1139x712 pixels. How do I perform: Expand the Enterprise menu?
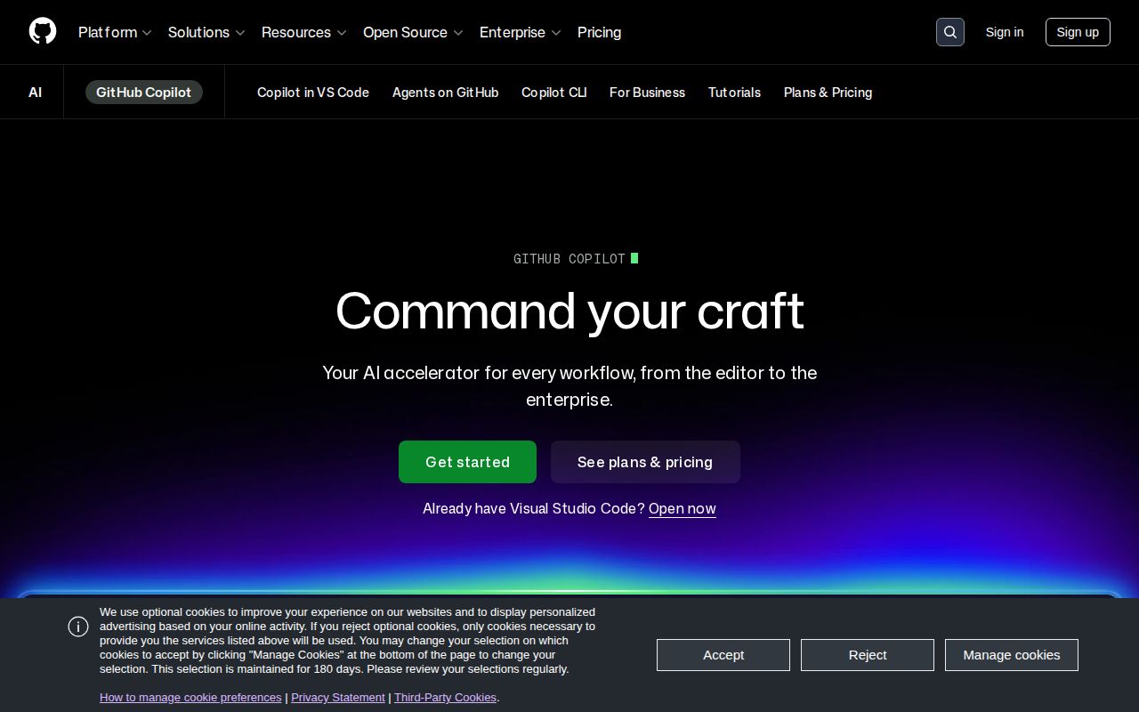point(521,32)
